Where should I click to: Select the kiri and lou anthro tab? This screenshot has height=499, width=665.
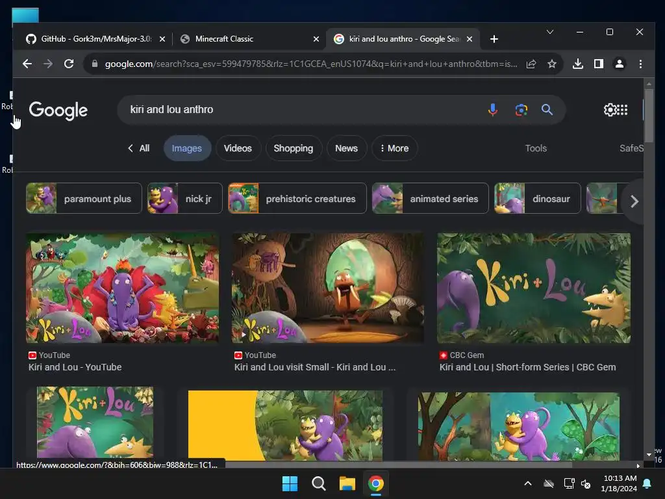[403, 39]
